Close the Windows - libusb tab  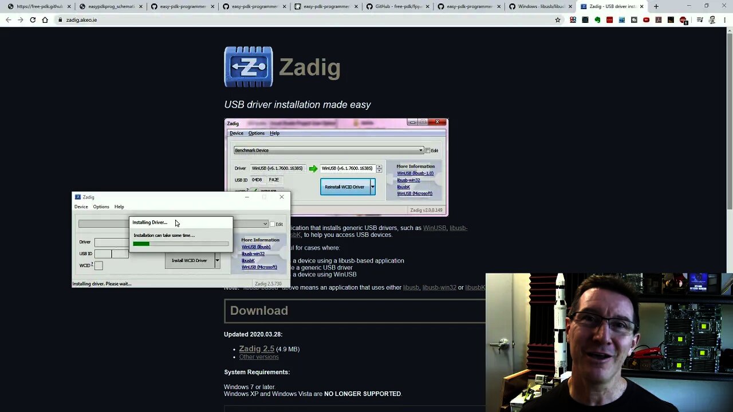(570, 6)
